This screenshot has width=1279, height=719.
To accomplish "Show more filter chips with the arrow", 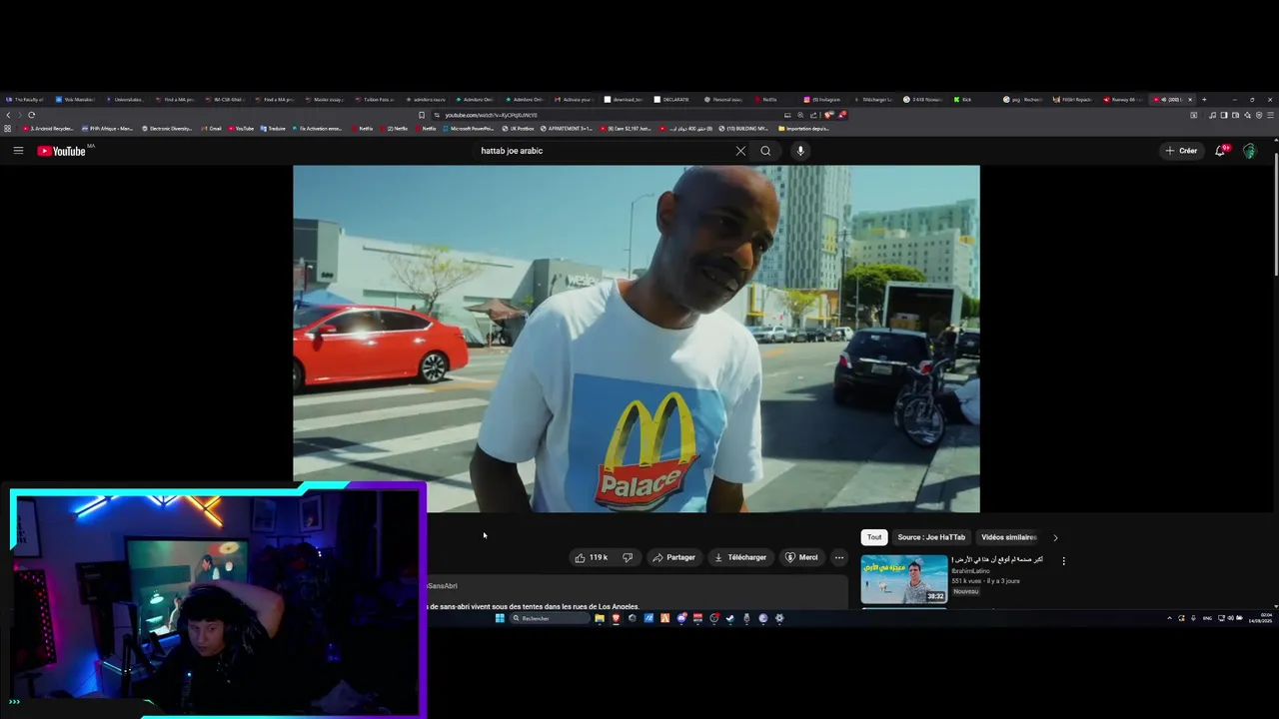I will (1055, 537).
